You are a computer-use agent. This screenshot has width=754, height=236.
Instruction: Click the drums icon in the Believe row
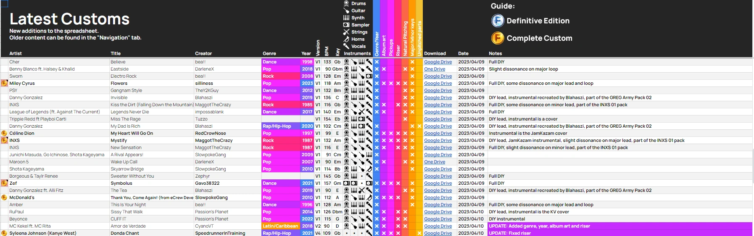[346, 62]
